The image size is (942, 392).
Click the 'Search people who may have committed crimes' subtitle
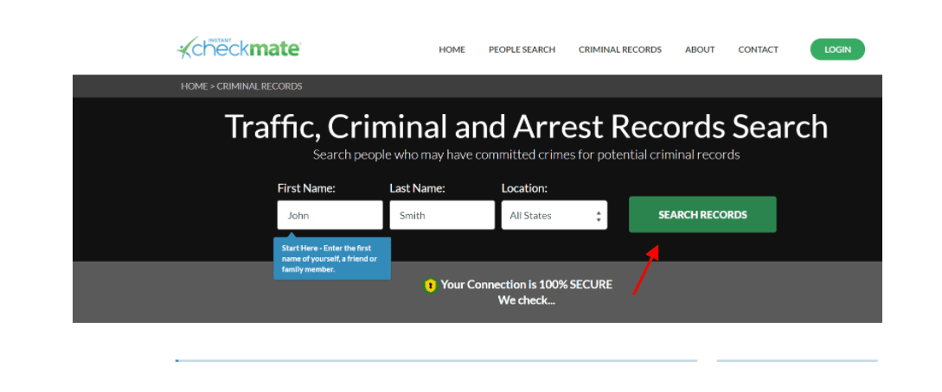(x=526, y=155)
